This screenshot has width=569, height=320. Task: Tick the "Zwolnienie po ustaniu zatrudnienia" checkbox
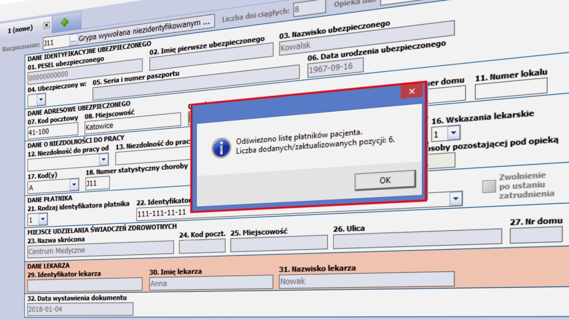(488, 186)
